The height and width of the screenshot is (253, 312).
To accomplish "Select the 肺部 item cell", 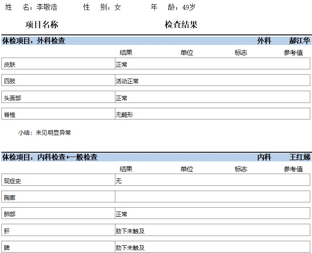I will [58, 213].
